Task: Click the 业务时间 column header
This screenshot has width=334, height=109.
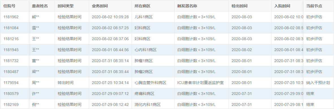Action: [x=100, y=6]
